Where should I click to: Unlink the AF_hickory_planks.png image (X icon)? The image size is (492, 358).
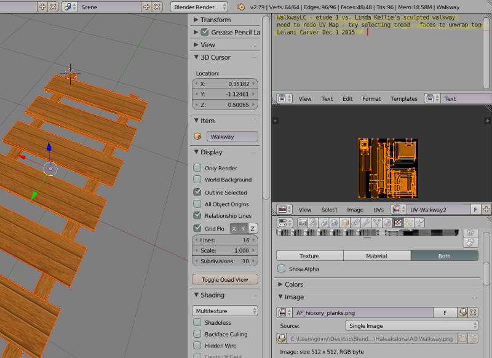[x=473, y=312]
